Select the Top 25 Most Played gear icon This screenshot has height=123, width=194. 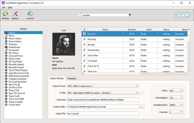pos(6,70)
